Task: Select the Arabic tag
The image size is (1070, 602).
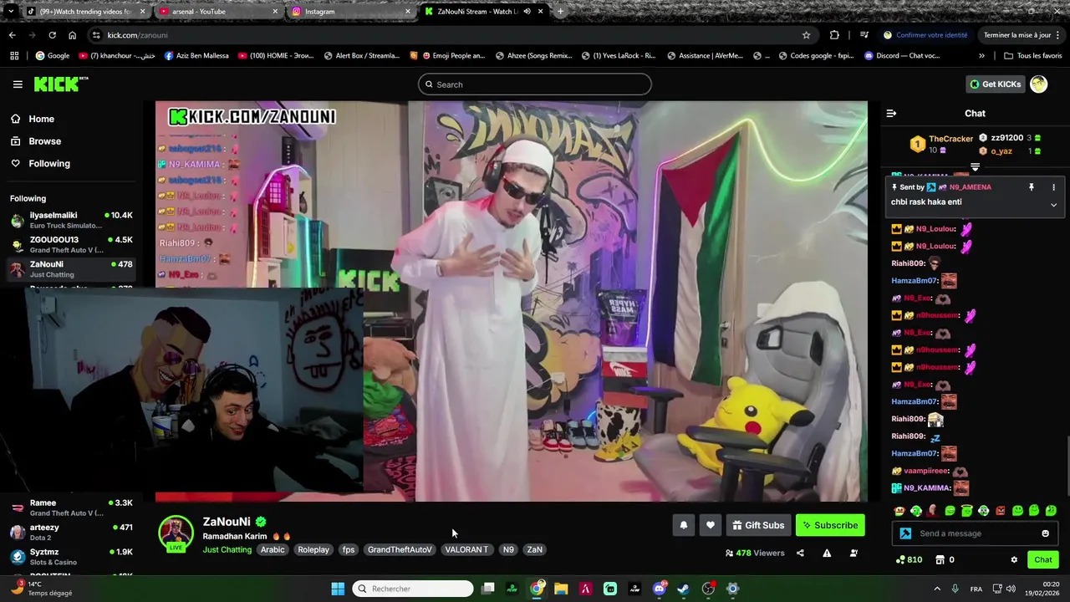Action: [x=273, y=549]
